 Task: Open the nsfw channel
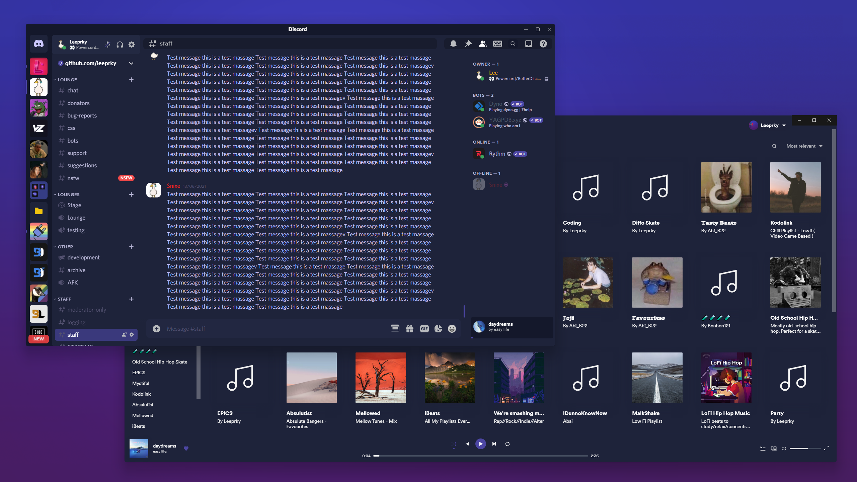[96, 178]
